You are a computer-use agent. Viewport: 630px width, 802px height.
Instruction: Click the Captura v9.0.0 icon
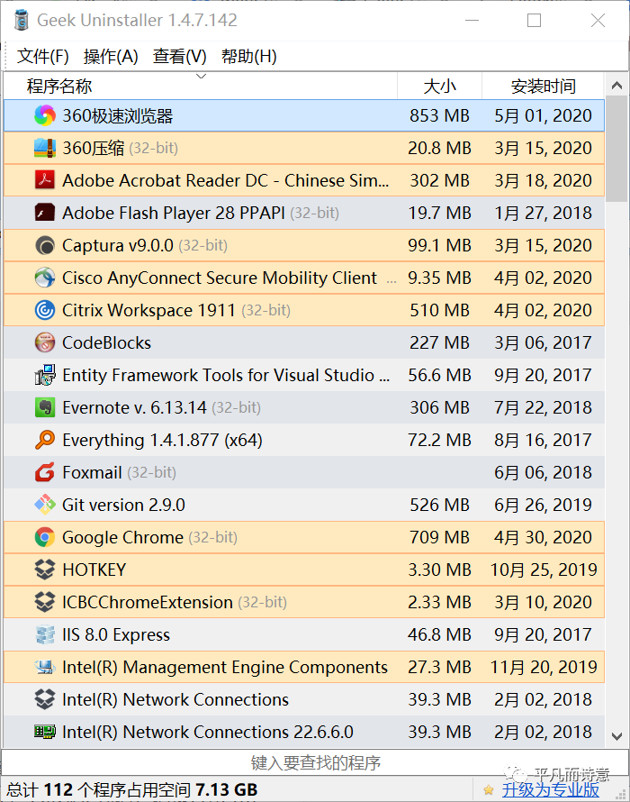coord(45,245)
